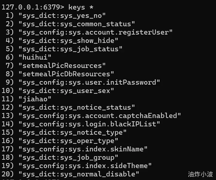Image resolution: width=216 pixels, height=180 pixels.
Task: Select the "sys_config:sys.index.skinName" key
Action: pyautogui.click(x=83, y=149)
